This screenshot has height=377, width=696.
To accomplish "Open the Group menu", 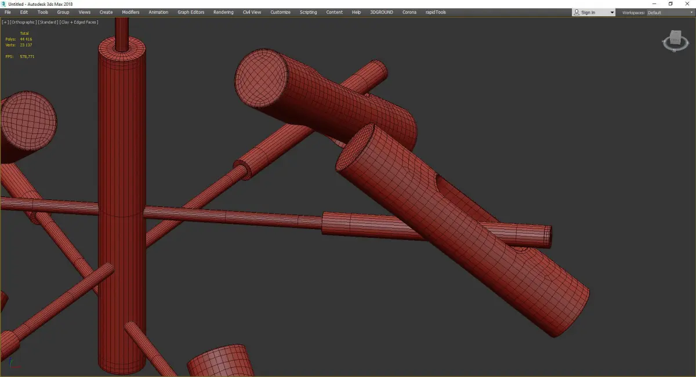I will click(x=63, y=12).
